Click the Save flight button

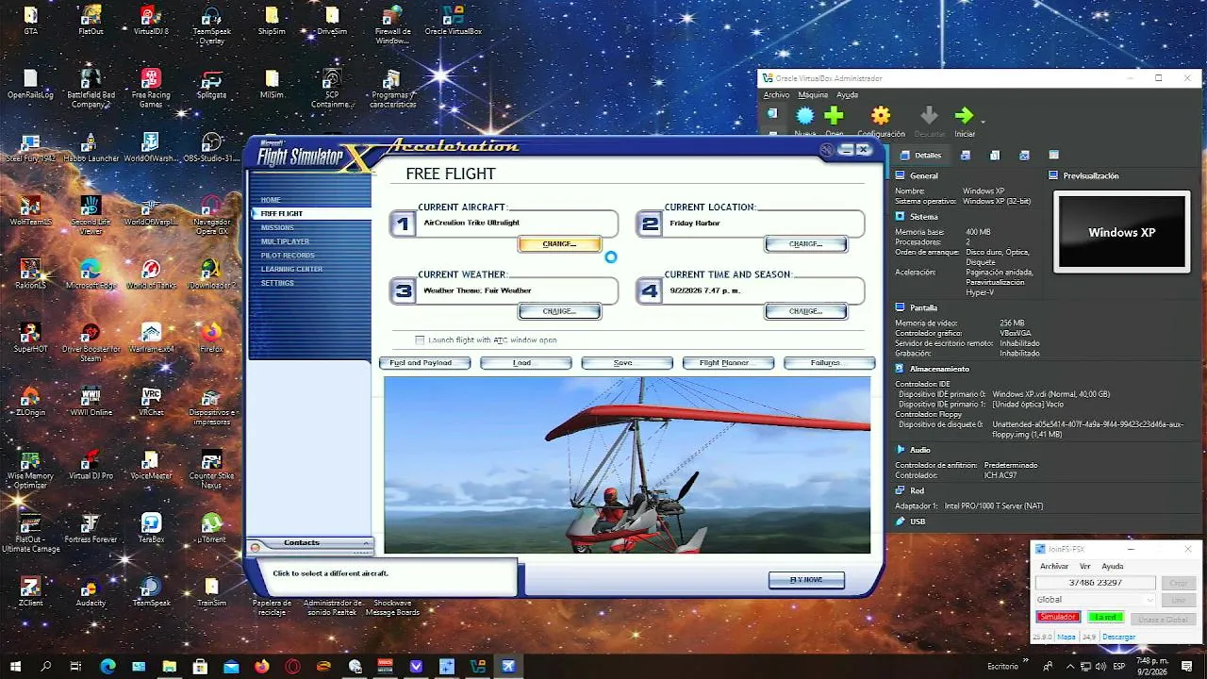point(627,363)
